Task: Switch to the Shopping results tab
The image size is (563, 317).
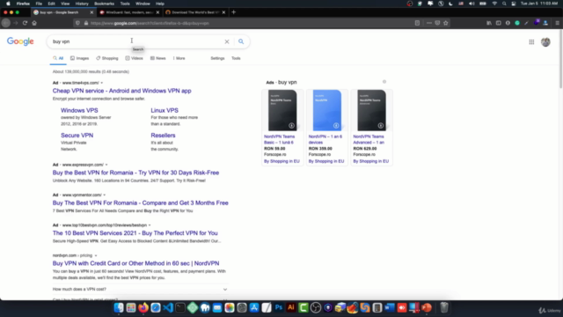Action: pos(107,58)
